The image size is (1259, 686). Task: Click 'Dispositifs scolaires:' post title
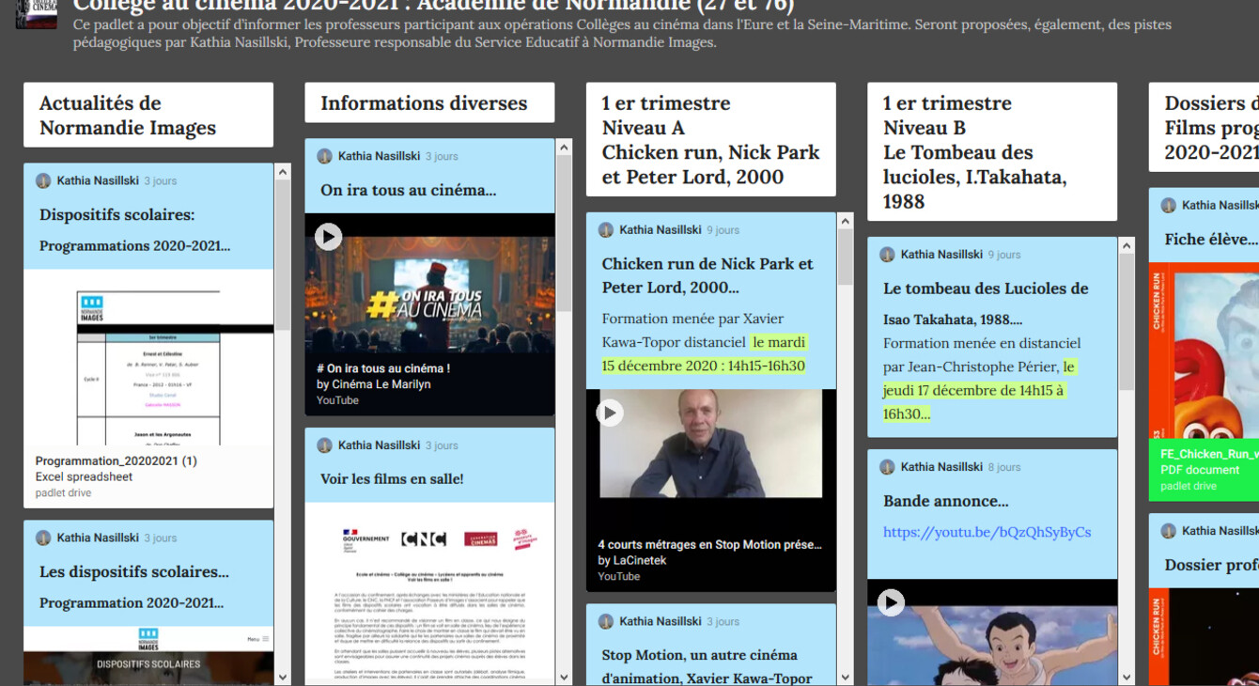click(x=117, y=215)
